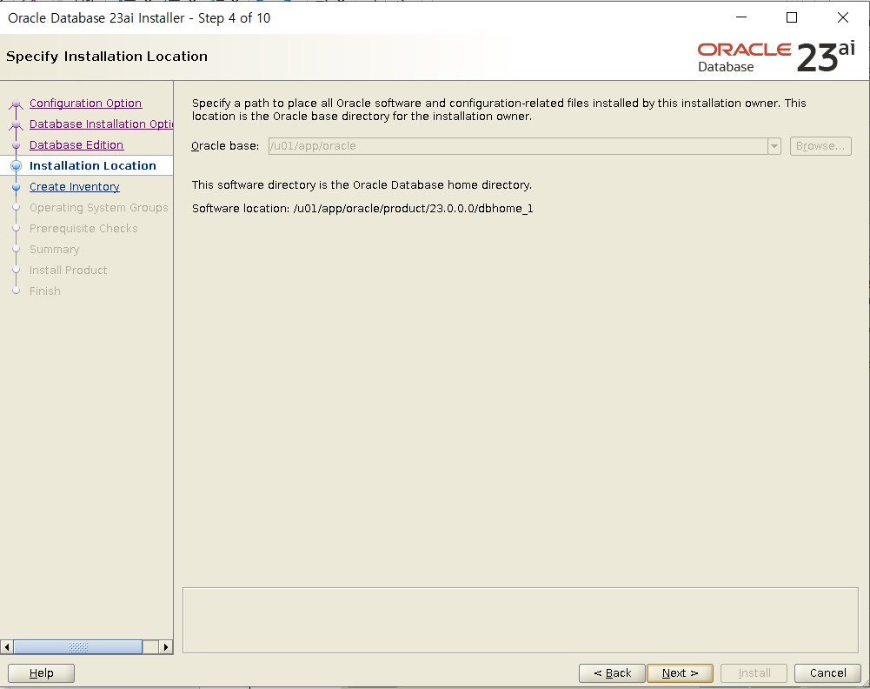Click the Operating System Groups step
This screenshot has height=689, width=870.
pos(99,208)
